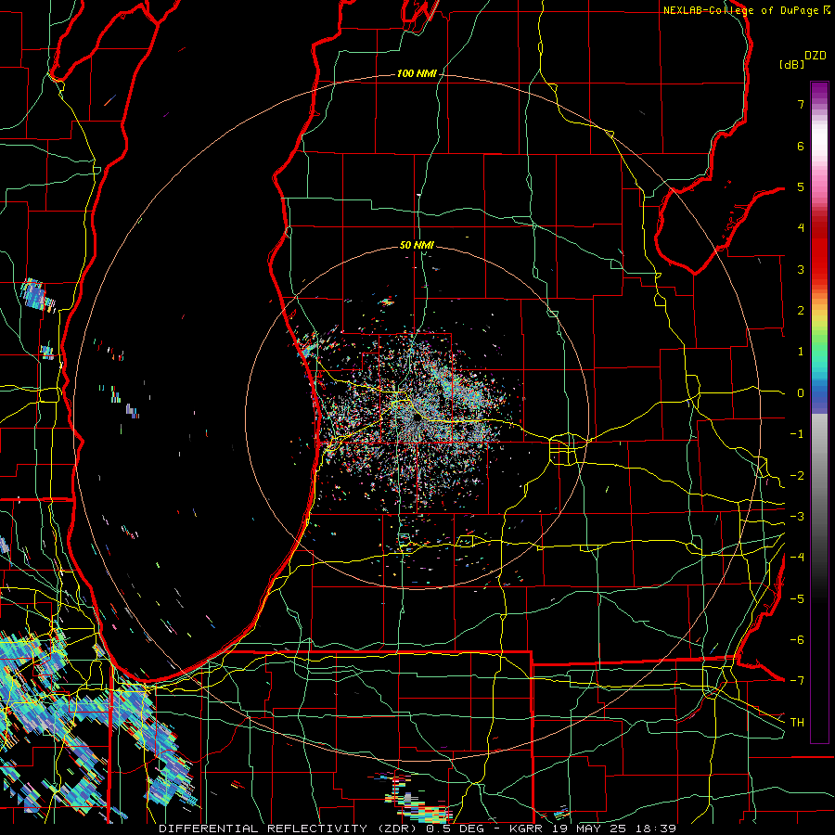
Task: Click the 6 value on the scale
Action: pos(801,146)
